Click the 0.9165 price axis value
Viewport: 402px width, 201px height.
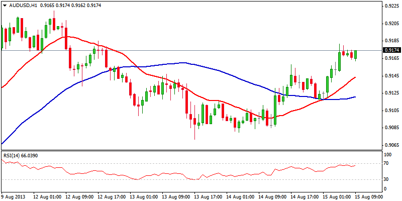[x=392, y=58]
